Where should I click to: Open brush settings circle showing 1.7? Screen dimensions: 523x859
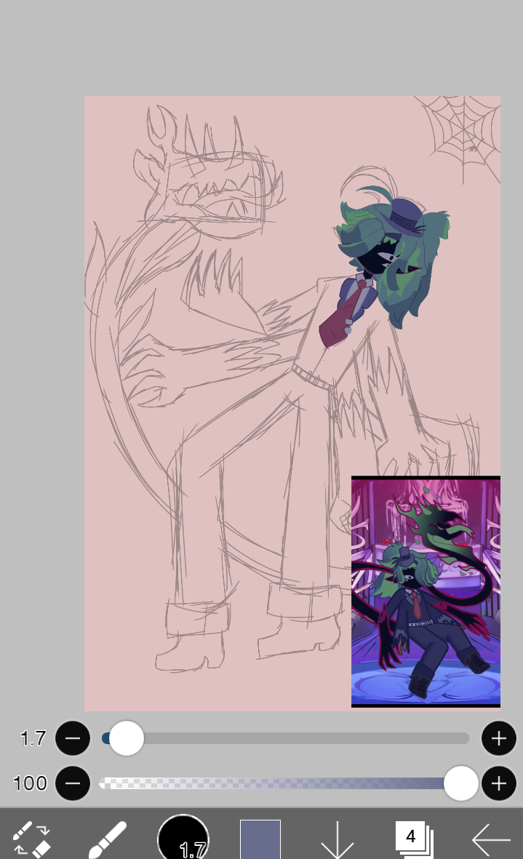183,837
